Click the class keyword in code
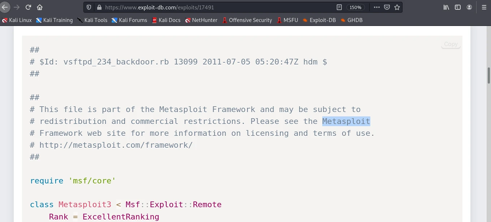Image resolution: width=491 pixels, height=222 pixels. [42, 205]
